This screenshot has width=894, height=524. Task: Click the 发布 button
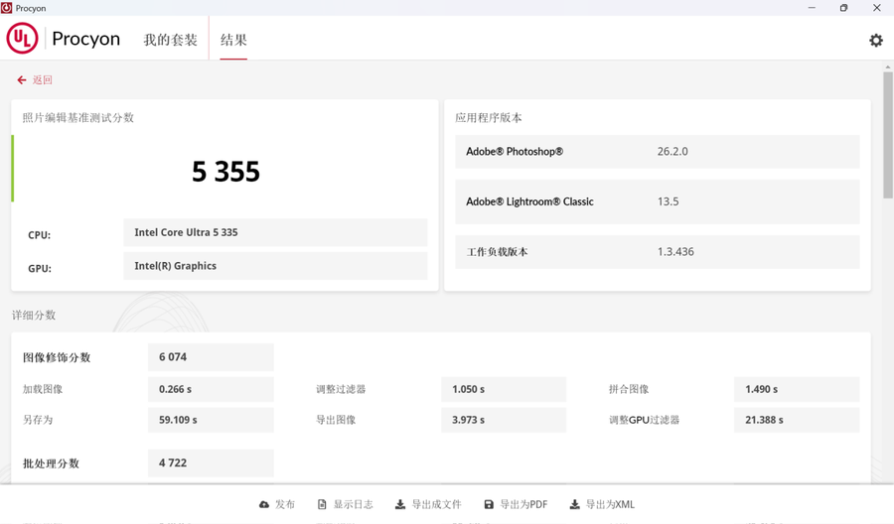pos(277,504)
